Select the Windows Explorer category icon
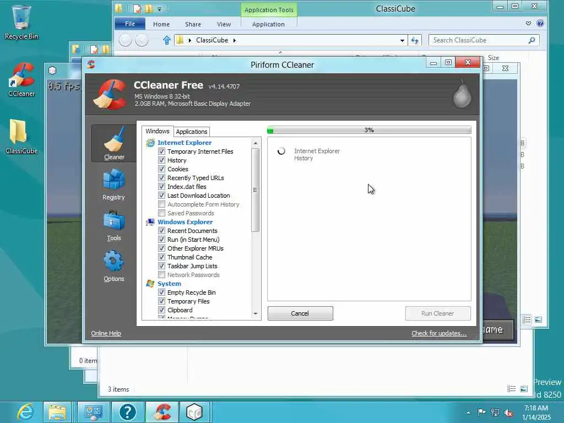564x423 pixels. coord(150,223)
